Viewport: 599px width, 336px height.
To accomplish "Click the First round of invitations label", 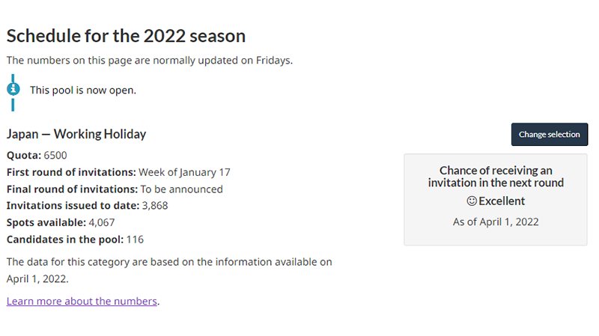I will pos(71,172).
